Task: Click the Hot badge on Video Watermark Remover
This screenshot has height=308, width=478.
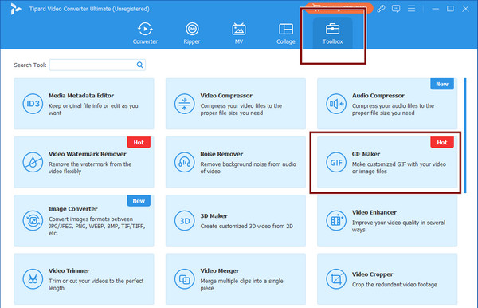Action: 139,142
